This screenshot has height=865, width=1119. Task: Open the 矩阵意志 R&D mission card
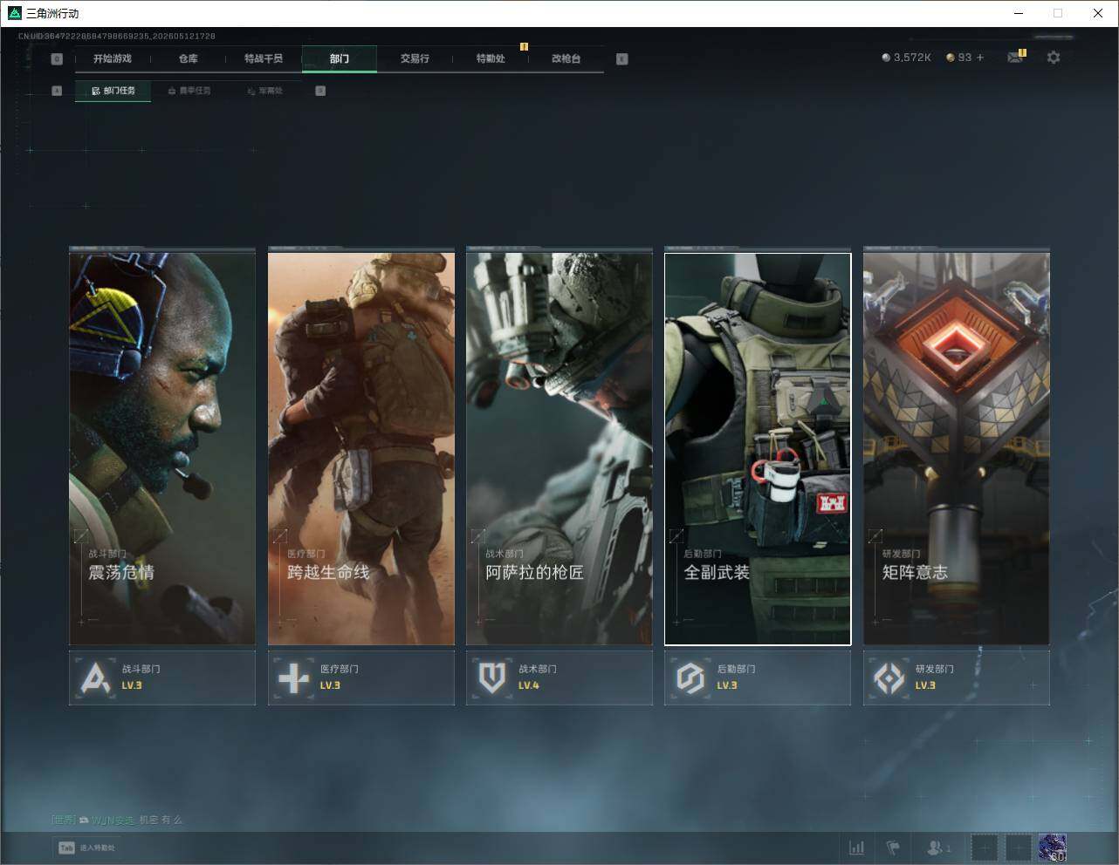957,448
